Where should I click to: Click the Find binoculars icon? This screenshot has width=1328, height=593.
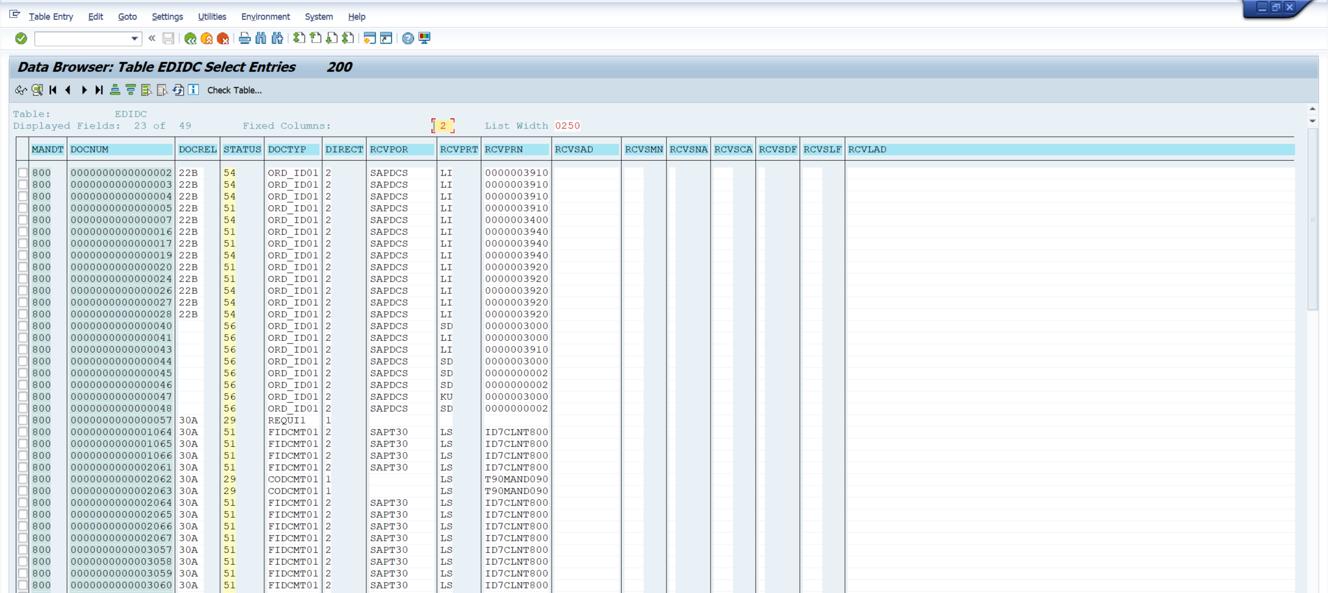click(261, 39)
